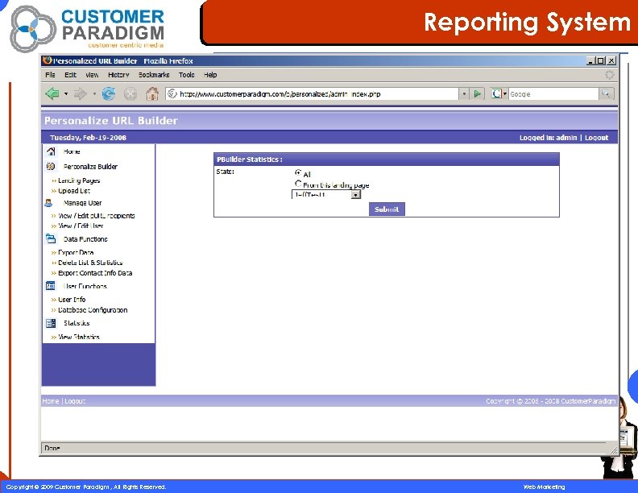This screenshot has height=493, width=638.
Task: Open View / Edit pURL recipients link
Action: pos(97,216)
